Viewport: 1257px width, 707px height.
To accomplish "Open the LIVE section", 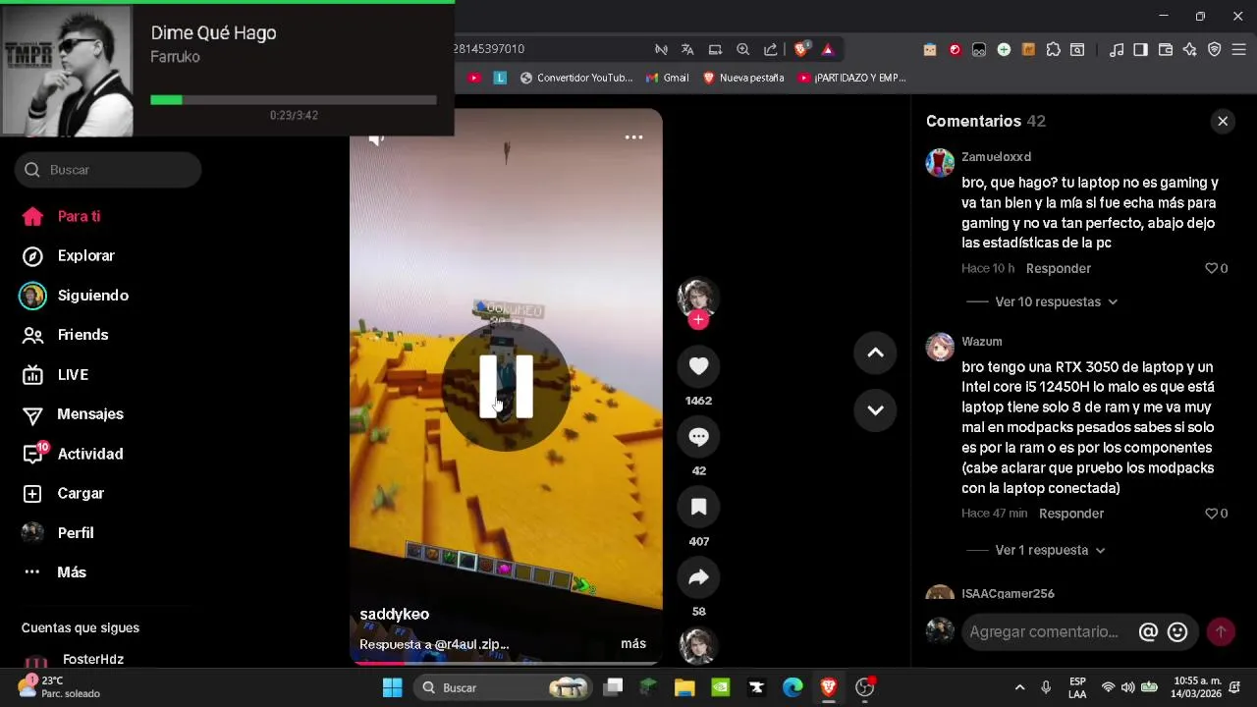I will pyautogui.click(x=55, y=375).
